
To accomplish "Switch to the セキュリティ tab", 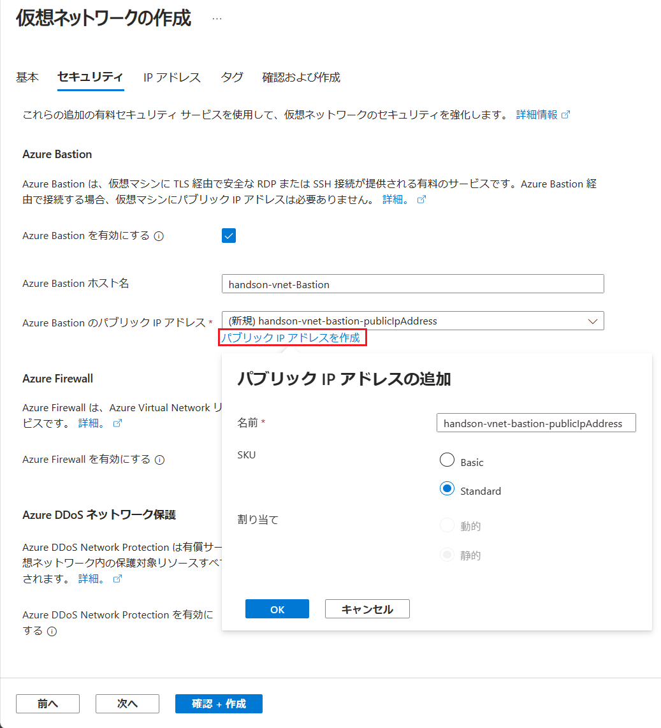I will click(x=91, y=77).
